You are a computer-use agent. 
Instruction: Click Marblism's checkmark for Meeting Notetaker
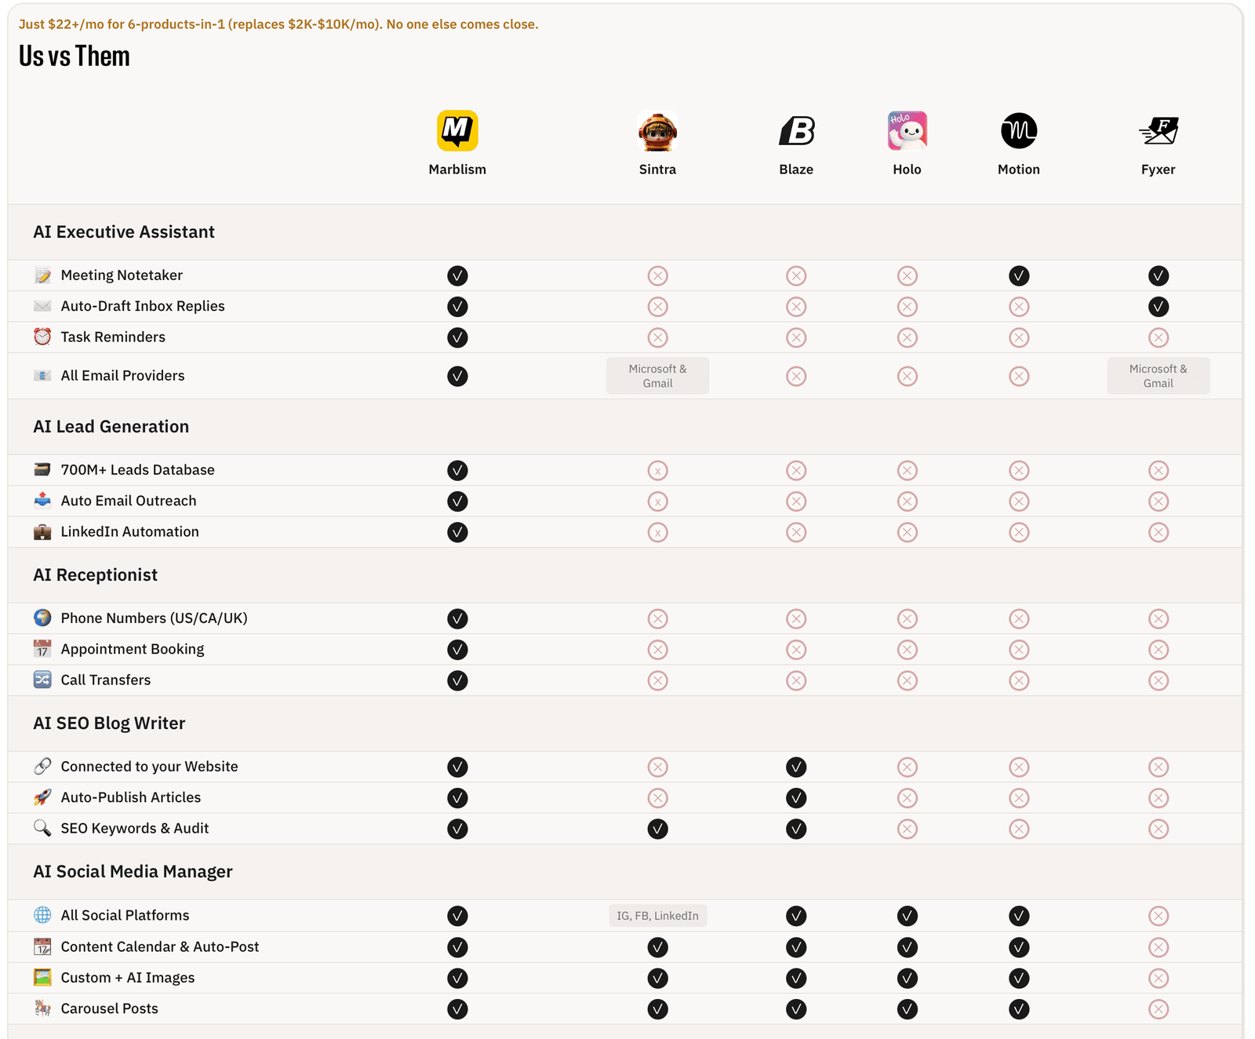pos(457,275)
